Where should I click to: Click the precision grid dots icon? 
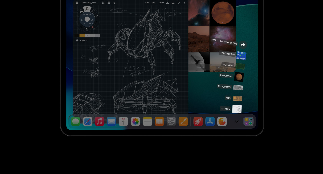point(103,3)
